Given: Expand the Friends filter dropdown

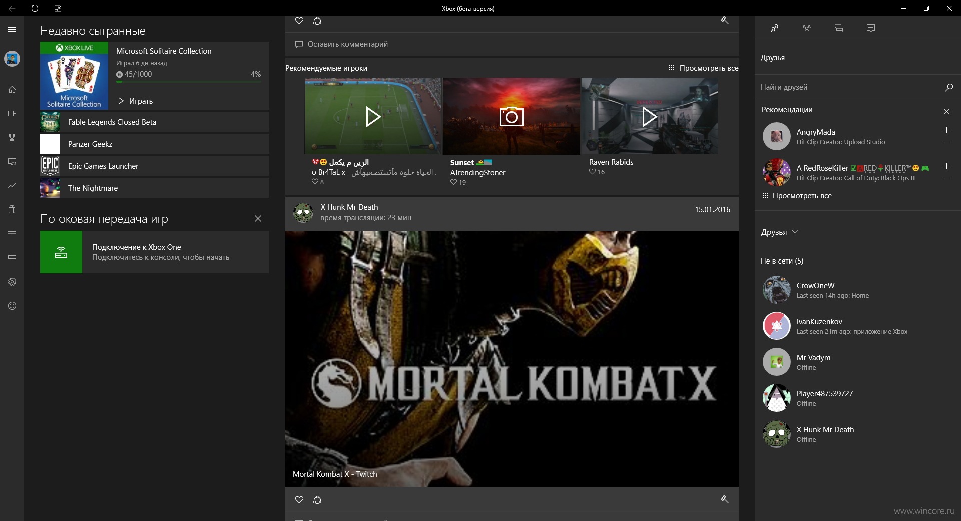Looking at the screenshot, I should point(780,232).
